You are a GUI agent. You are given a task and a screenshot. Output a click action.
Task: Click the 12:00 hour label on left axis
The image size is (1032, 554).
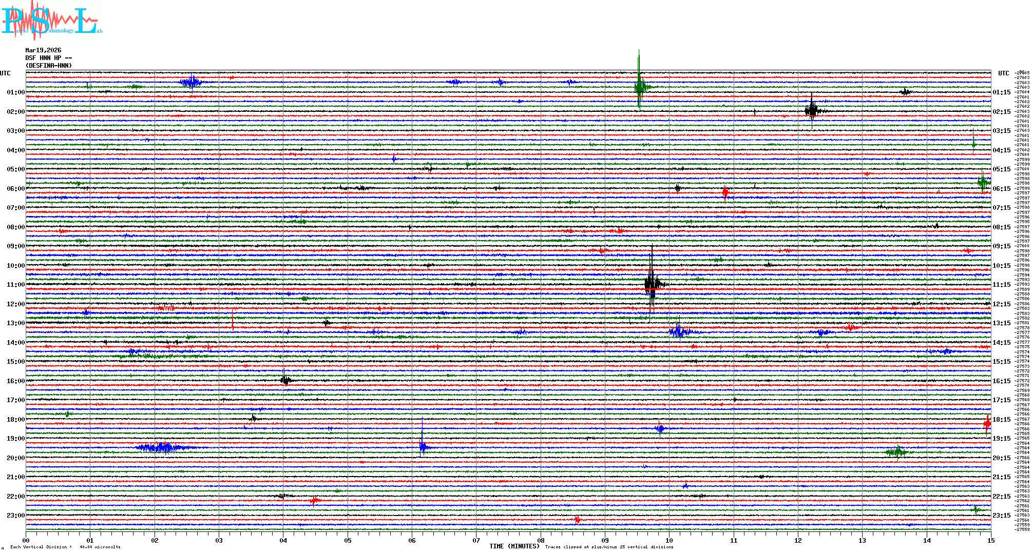tap(15, 304)
